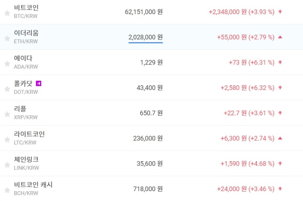
Task: Star the 비트코인 캐시 BCH/KRW row
Action: click(7, 190)
